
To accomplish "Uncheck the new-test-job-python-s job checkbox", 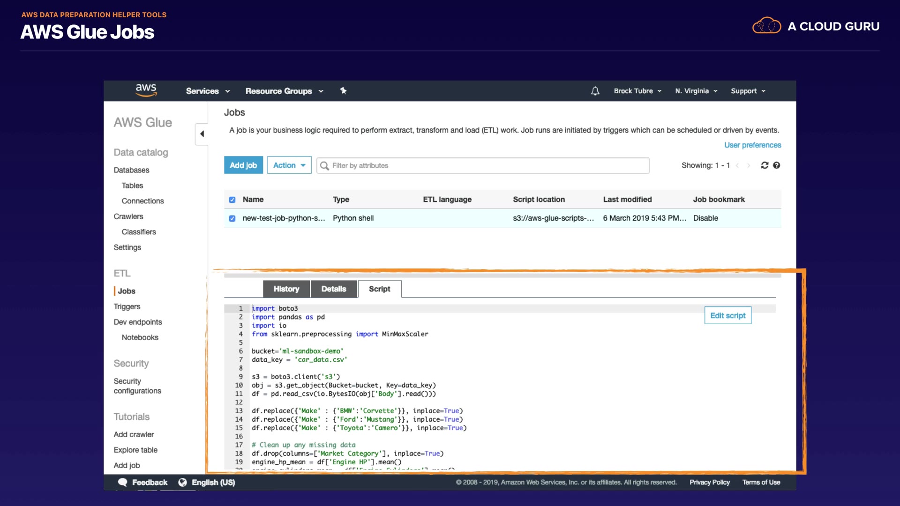I will (x=232, y=218).
